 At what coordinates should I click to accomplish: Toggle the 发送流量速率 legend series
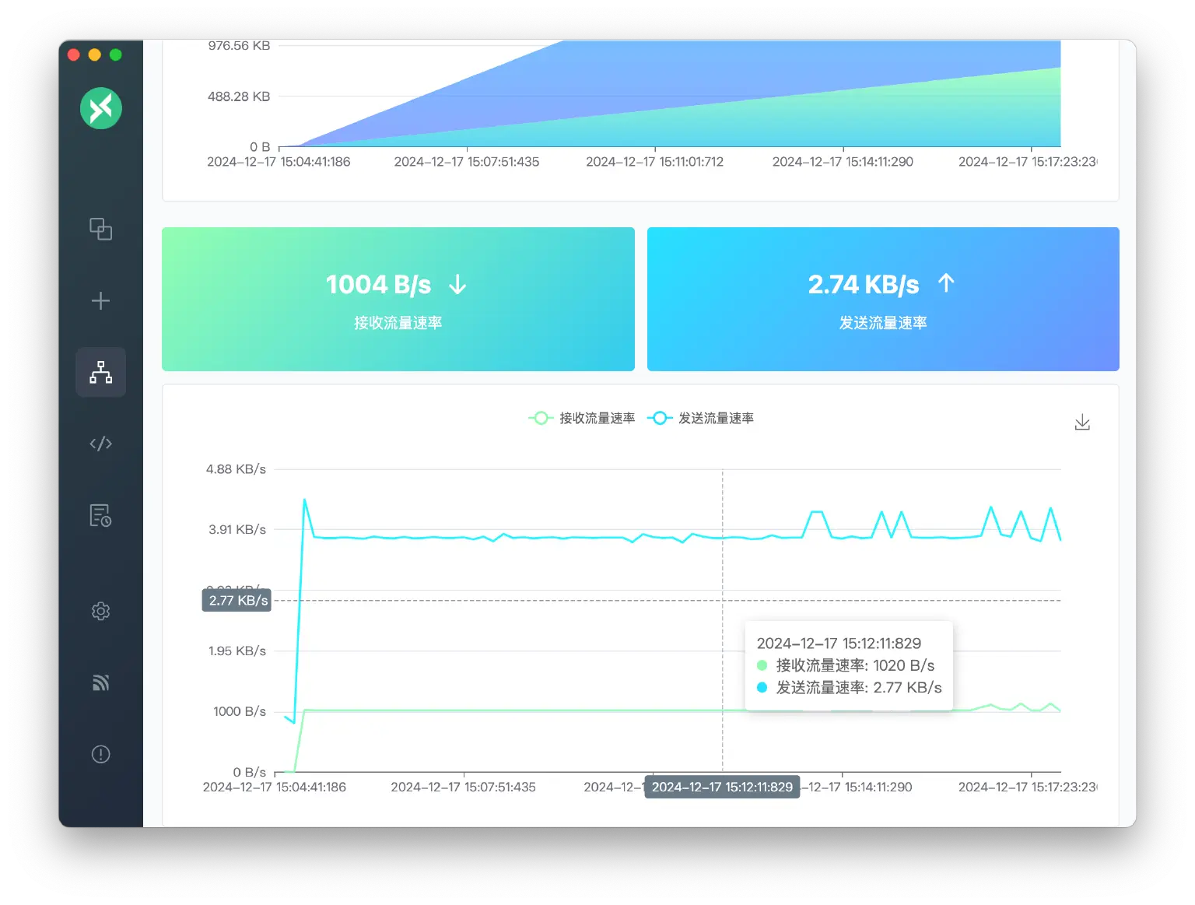pos(700,418)
